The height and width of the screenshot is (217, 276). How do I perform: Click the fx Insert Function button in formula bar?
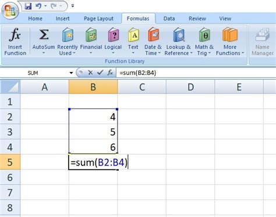[110, 73]
